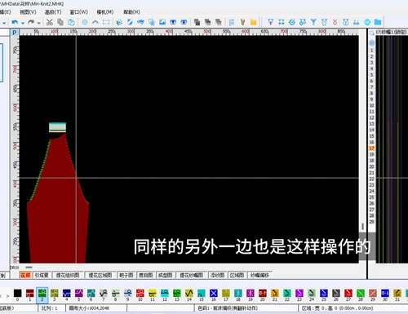Image resolution: width=408 pixels, height=314 pixels.
Task: Click the crosshair target tool icon
Action: [85, 22]
